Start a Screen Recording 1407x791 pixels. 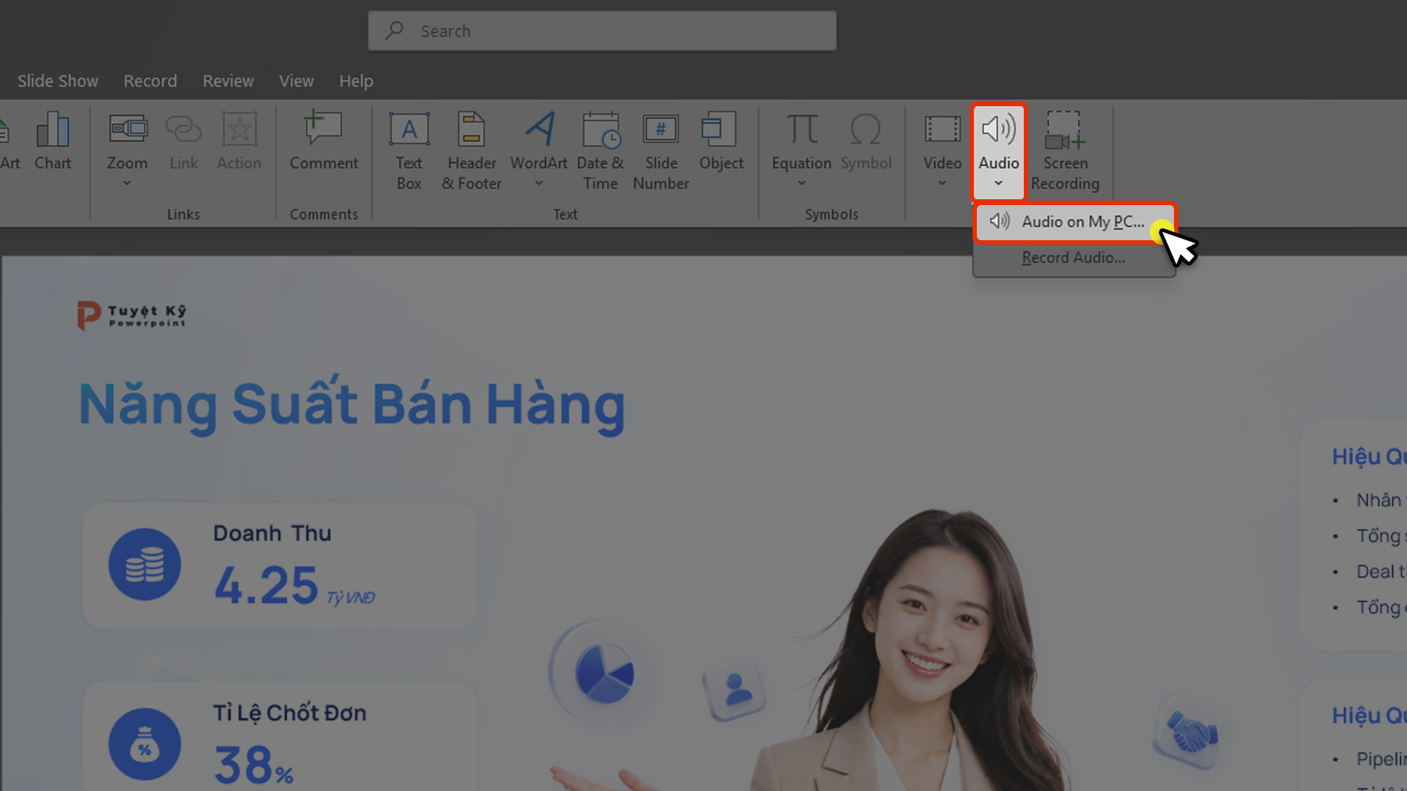[x=1066, y=151]
